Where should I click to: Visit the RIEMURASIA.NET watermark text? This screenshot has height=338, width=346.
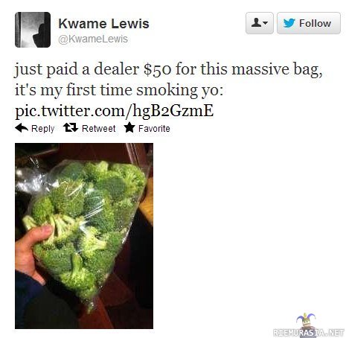[x=308, y=333]
